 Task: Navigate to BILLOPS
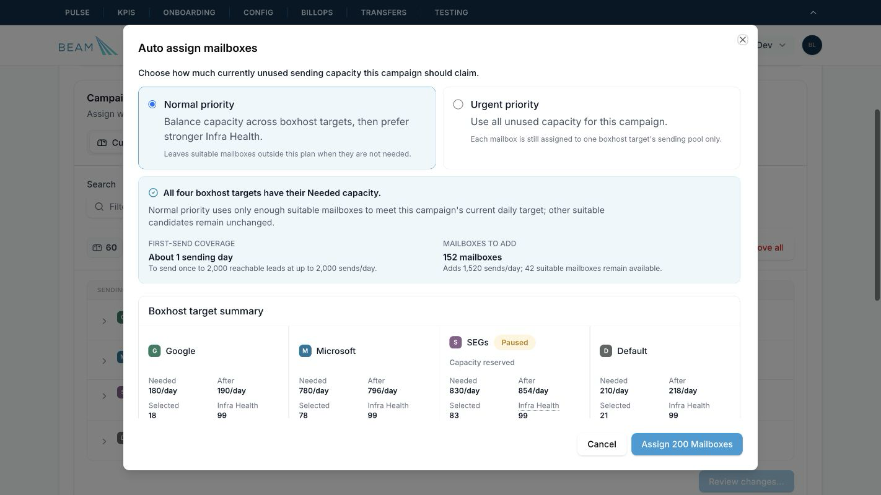317,12
